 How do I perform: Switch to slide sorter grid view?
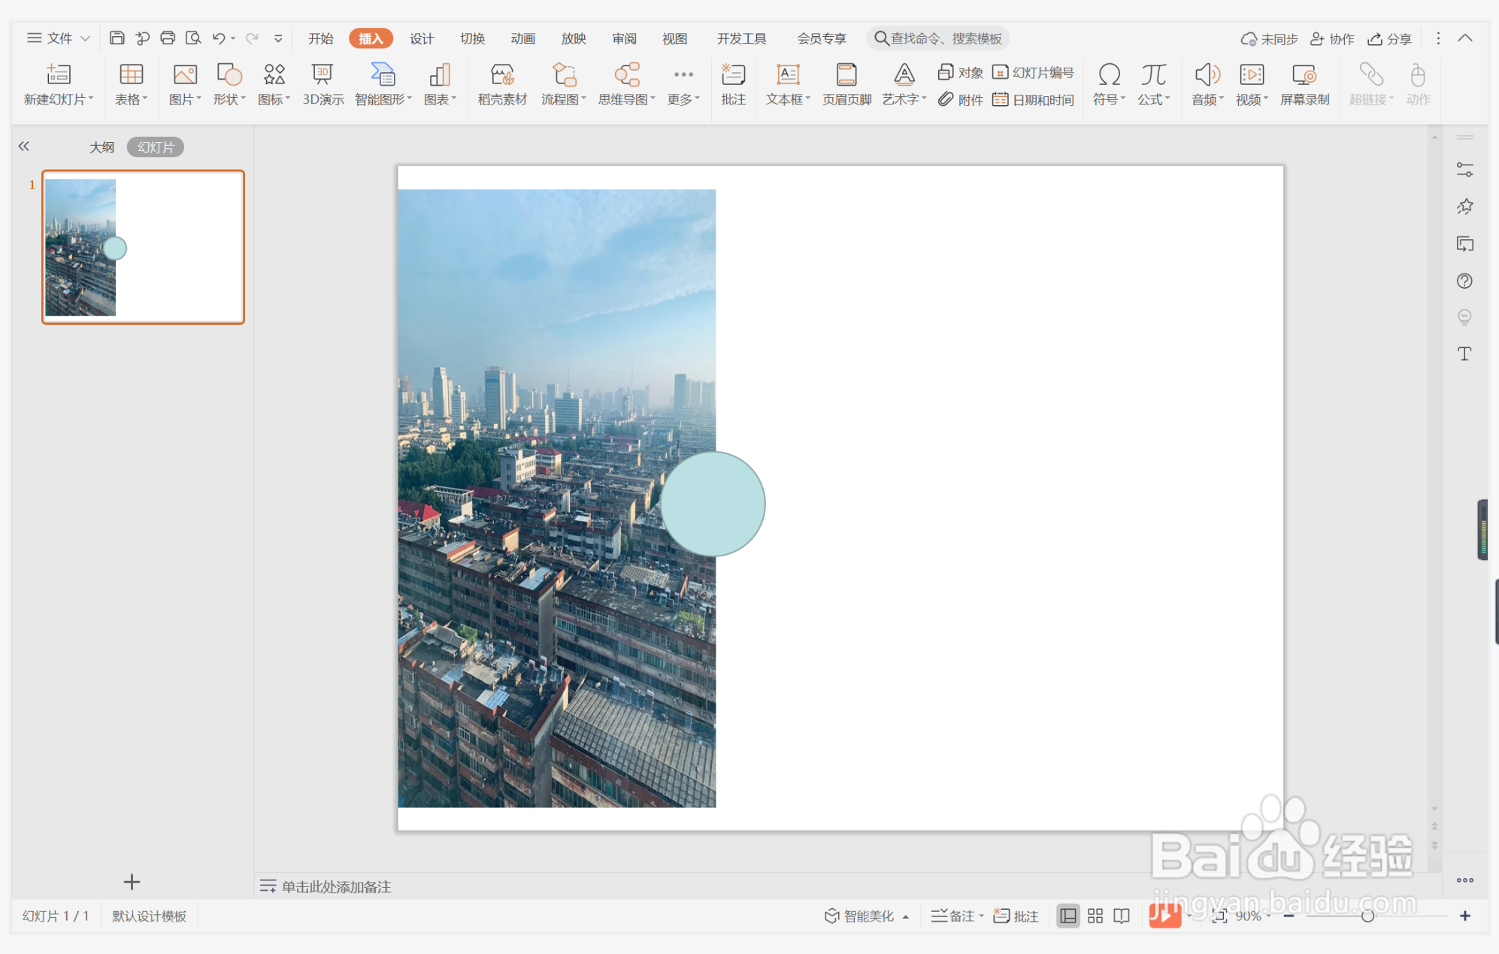tap(1095, 916)
